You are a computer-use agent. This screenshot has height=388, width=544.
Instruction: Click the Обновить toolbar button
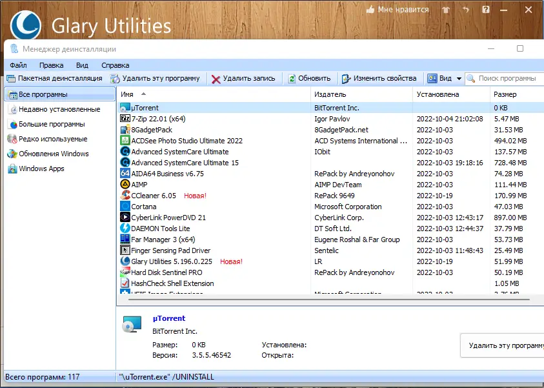click(309, 78)
